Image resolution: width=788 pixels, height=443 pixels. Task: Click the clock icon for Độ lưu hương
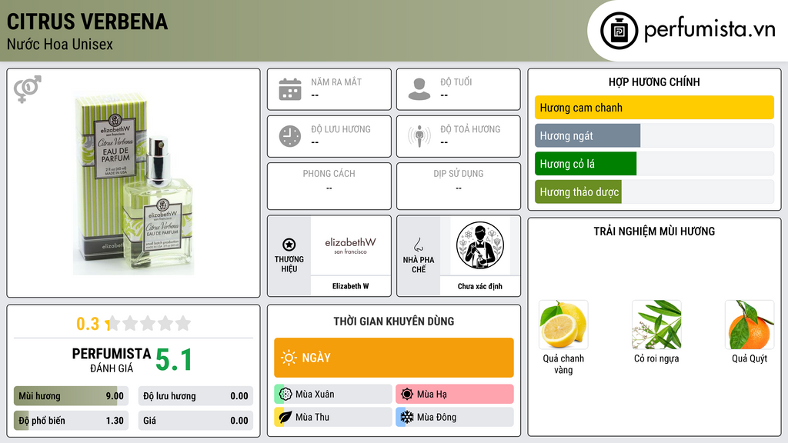[290, 136]
